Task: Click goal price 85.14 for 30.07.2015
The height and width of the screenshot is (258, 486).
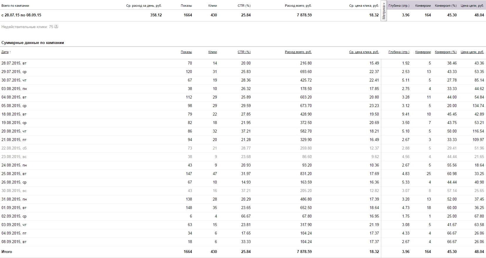Action: (x=479, y=80)
